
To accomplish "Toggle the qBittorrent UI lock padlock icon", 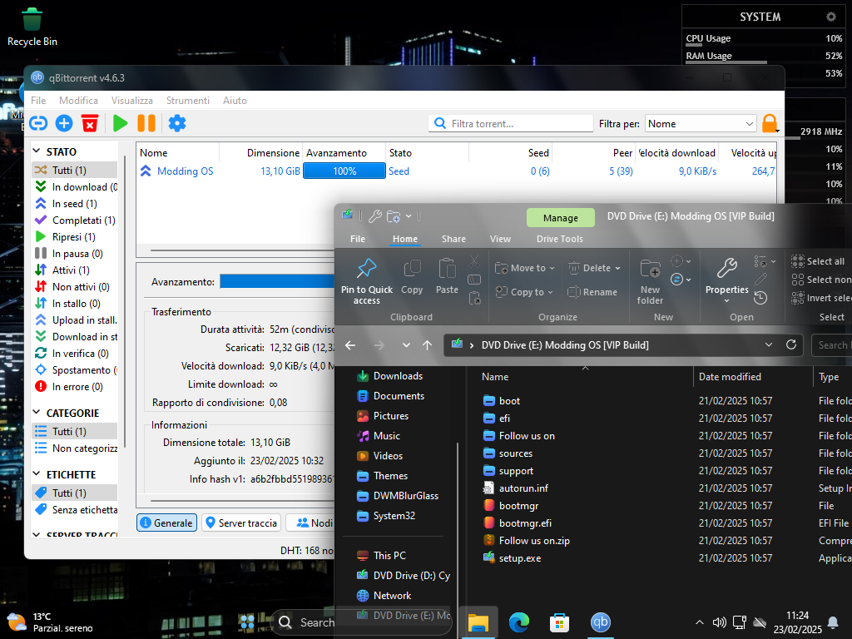I will (x=770, y=123).
